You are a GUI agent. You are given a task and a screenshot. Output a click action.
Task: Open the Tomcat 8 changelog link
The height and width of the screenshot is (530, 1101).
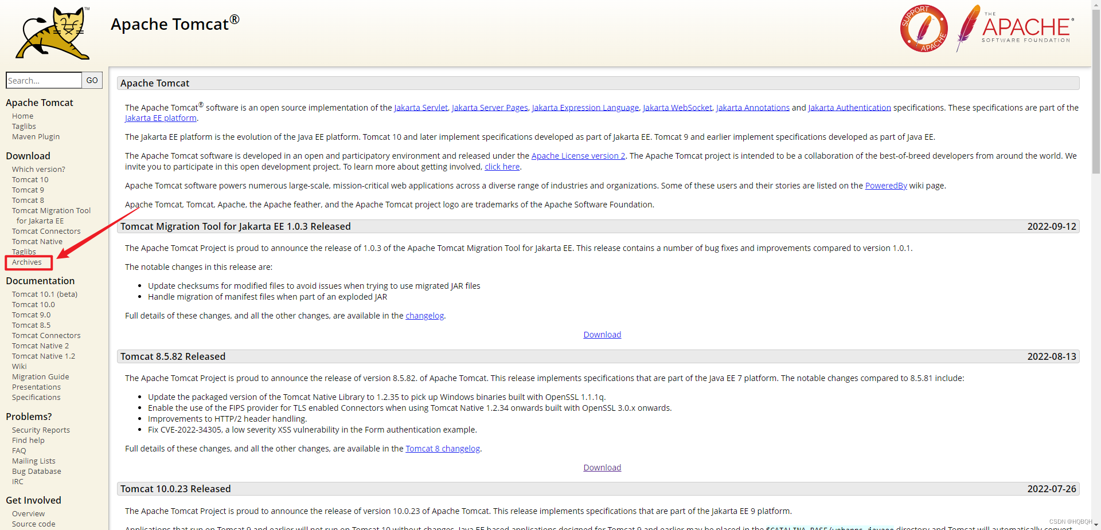[443, 449]
